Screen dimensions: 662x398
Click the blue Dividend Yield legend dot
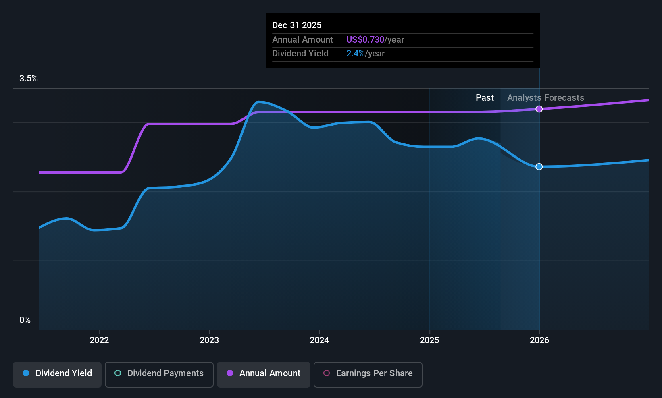click(x=26, y=373)
